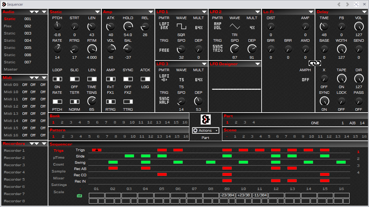Screen dimensions: 369x207
Task: Click the step 09 microtiming field showing -23/384
Action: [x=227, y=195]
